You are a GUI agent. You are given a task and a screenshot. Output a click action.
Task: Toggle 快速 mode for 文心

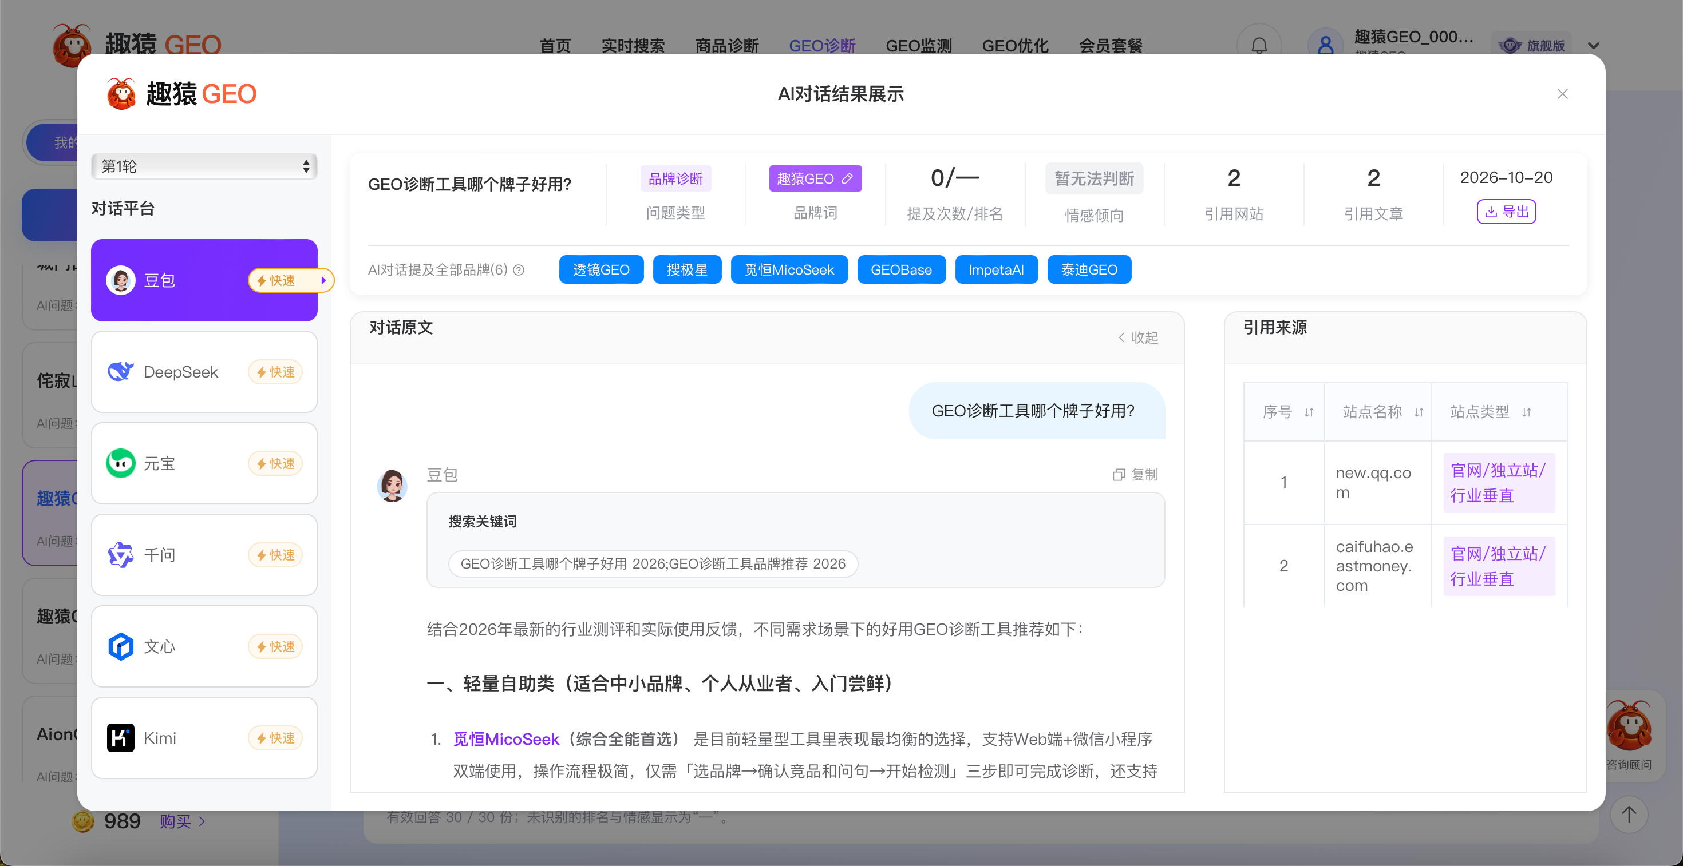click(x=275, y=647)
